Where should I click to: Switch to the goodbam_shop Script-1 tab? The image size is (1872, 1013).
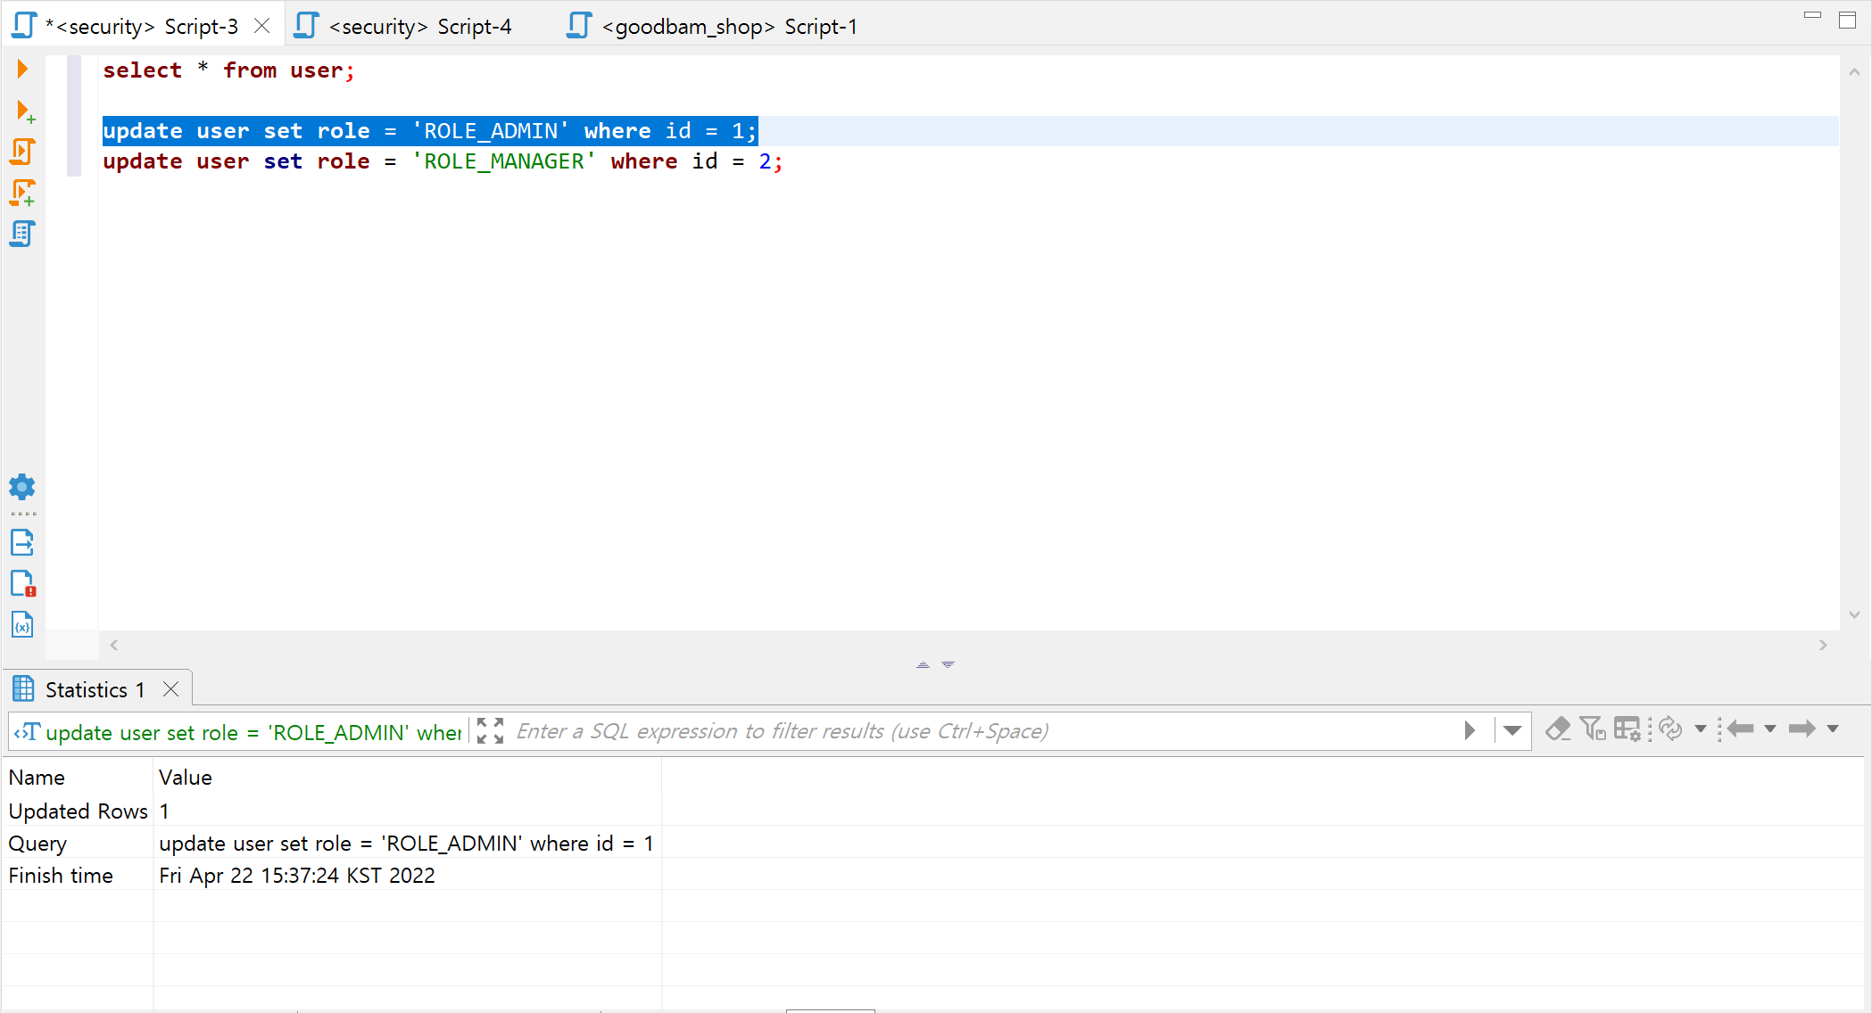[x=729, y=27]
